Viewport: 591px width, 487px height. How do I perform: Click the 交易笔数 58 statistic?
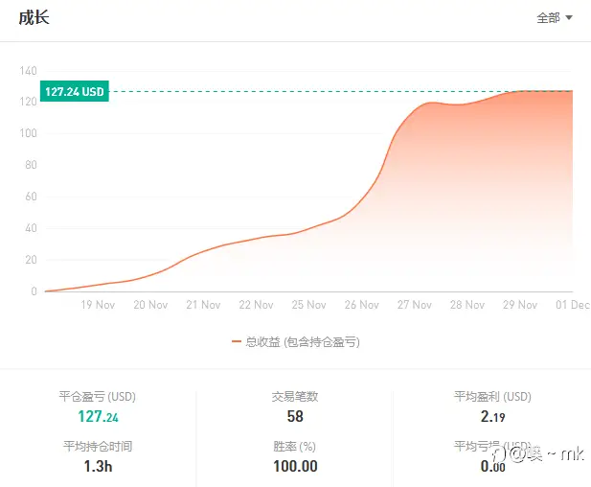[295, 416]
